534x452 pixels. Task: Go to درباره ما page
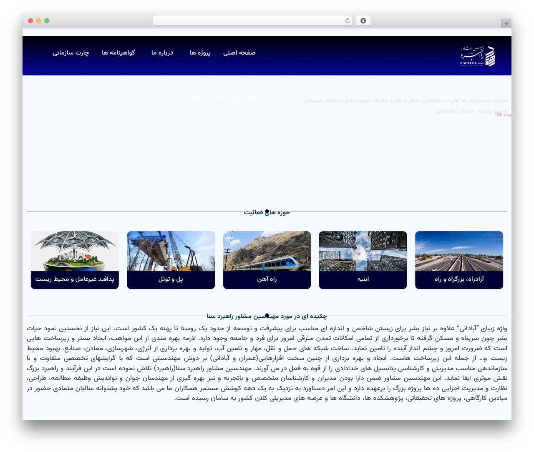pos(162,53)
